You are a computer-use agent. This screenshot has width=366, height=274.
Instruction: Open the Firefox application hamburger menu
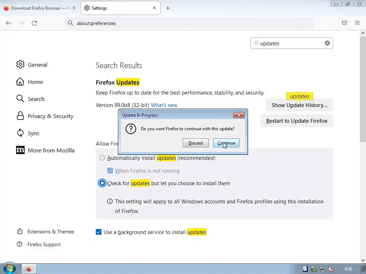(357, 23)
